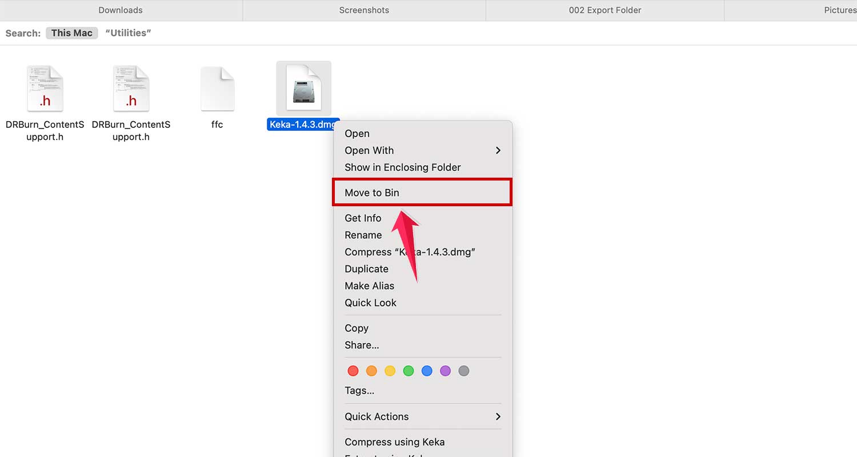Choose Compress using Keka from the menu
Screen dimensions: 857x457
(x=394, y=442)
